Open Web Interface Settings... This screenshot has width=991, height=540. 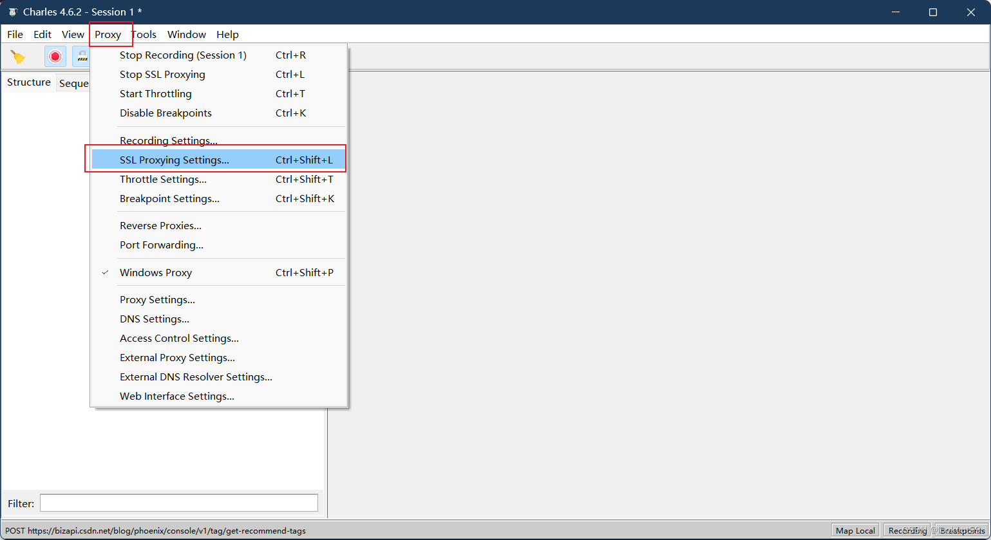(x=219, y=396)
